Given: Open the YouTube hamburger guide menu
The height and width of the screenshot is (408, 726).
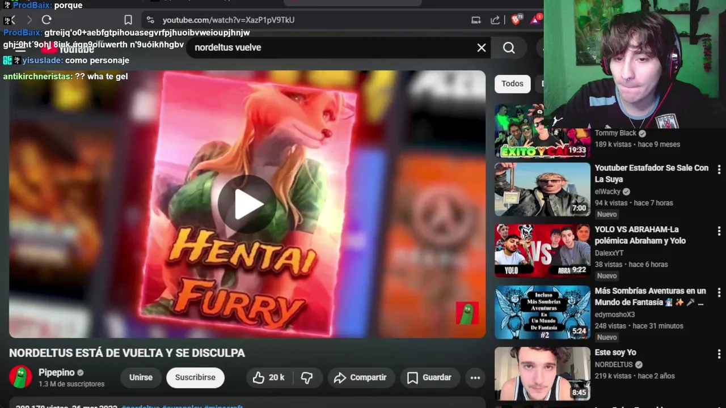Looking at the screenshot, I should (x=20, y=49).
